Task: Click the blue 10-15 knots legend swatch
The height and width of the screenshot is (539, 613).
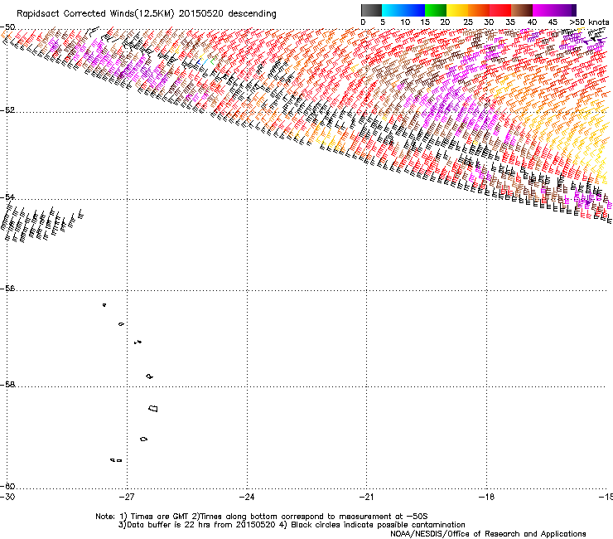Action: pyautogui.click(x=414, y=10)
